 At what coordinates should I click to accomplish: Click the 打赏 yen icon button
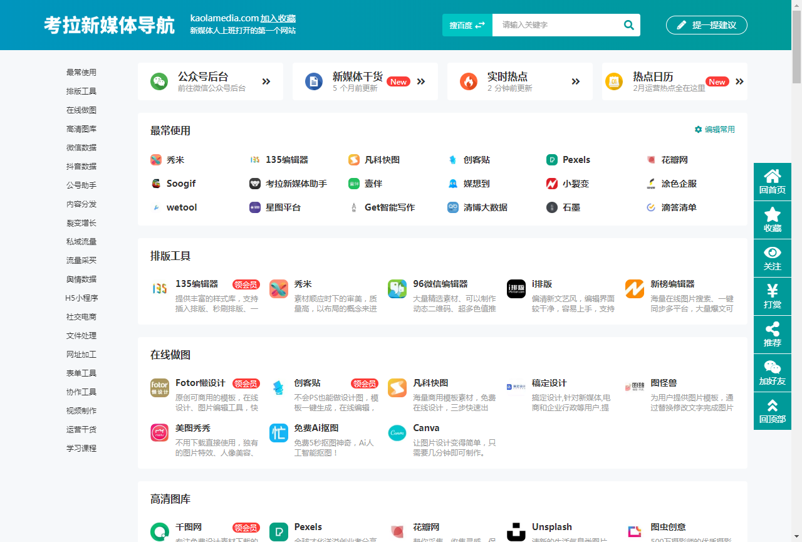click(773, 296)
